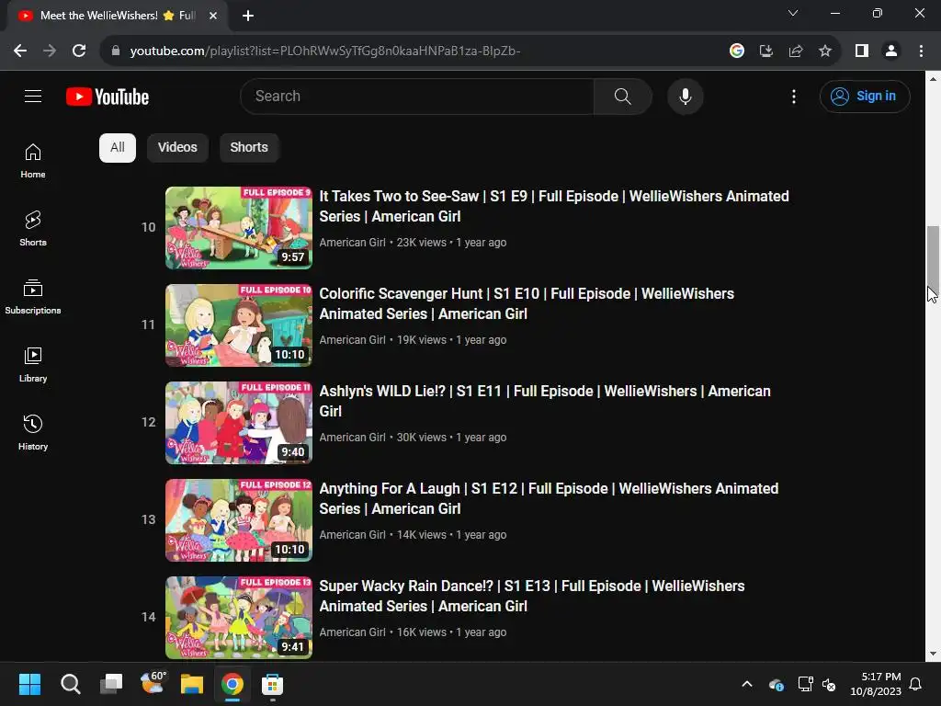Click browser back arrow
This screenshot has height=706, width=941.
tap(20, 51)
